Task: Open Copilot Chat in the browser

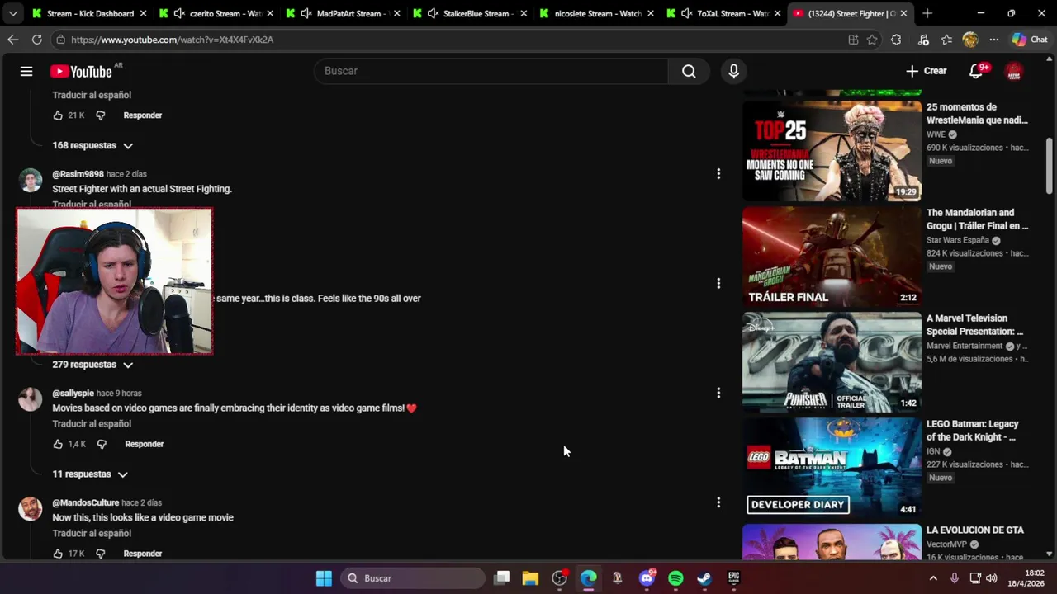Action: tap(1030, 40)
